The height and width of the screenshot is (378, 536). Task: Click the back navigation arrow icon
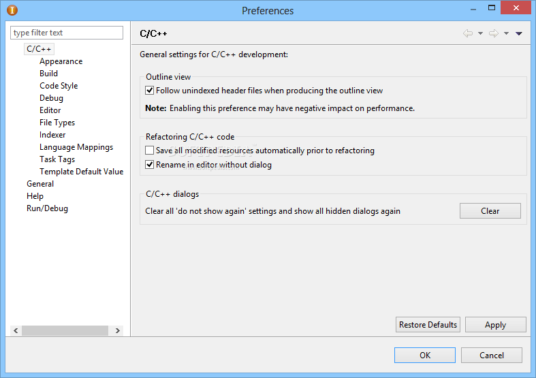tap(468, 33)
